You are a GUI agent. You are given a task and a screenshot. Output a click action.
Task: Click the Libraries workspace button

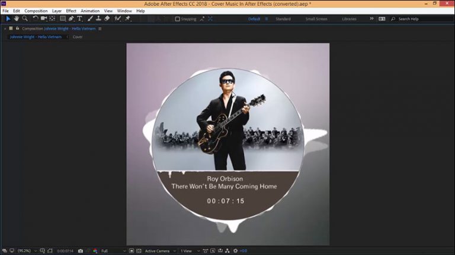click(x=349, y=19)
